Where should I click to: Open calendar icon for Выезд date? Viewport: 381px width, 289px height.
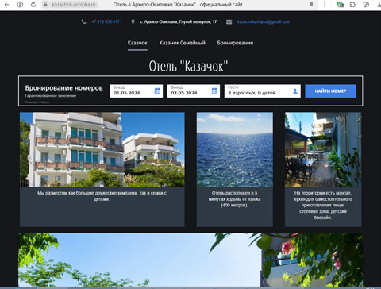coord(214,91)
